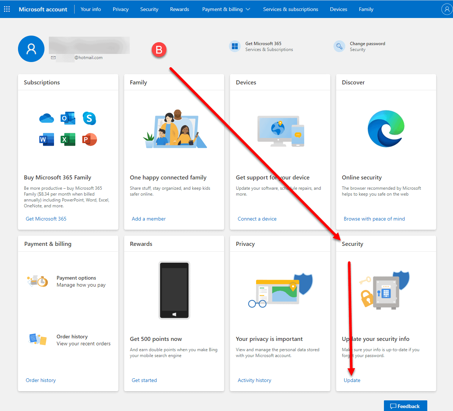This screenshot has height=411, width=453.
Task: Click the Order history documents icon
Action: (x=37, y=339)
